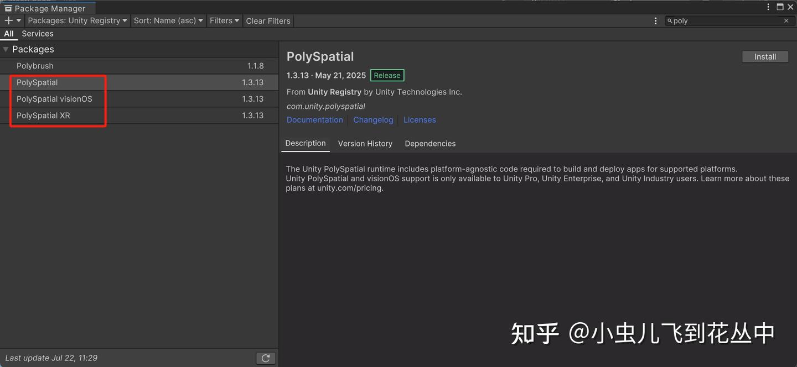The image size is (797, 367).
Task: Click the Last update Jul 22 text
Action: [x=51, y=358]
